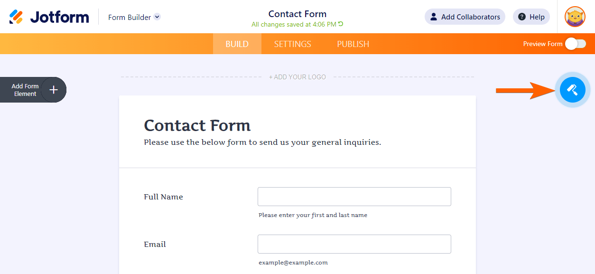Go to the PUBLISH tab
The image size is (595, 274).
(x=353, y=44)
